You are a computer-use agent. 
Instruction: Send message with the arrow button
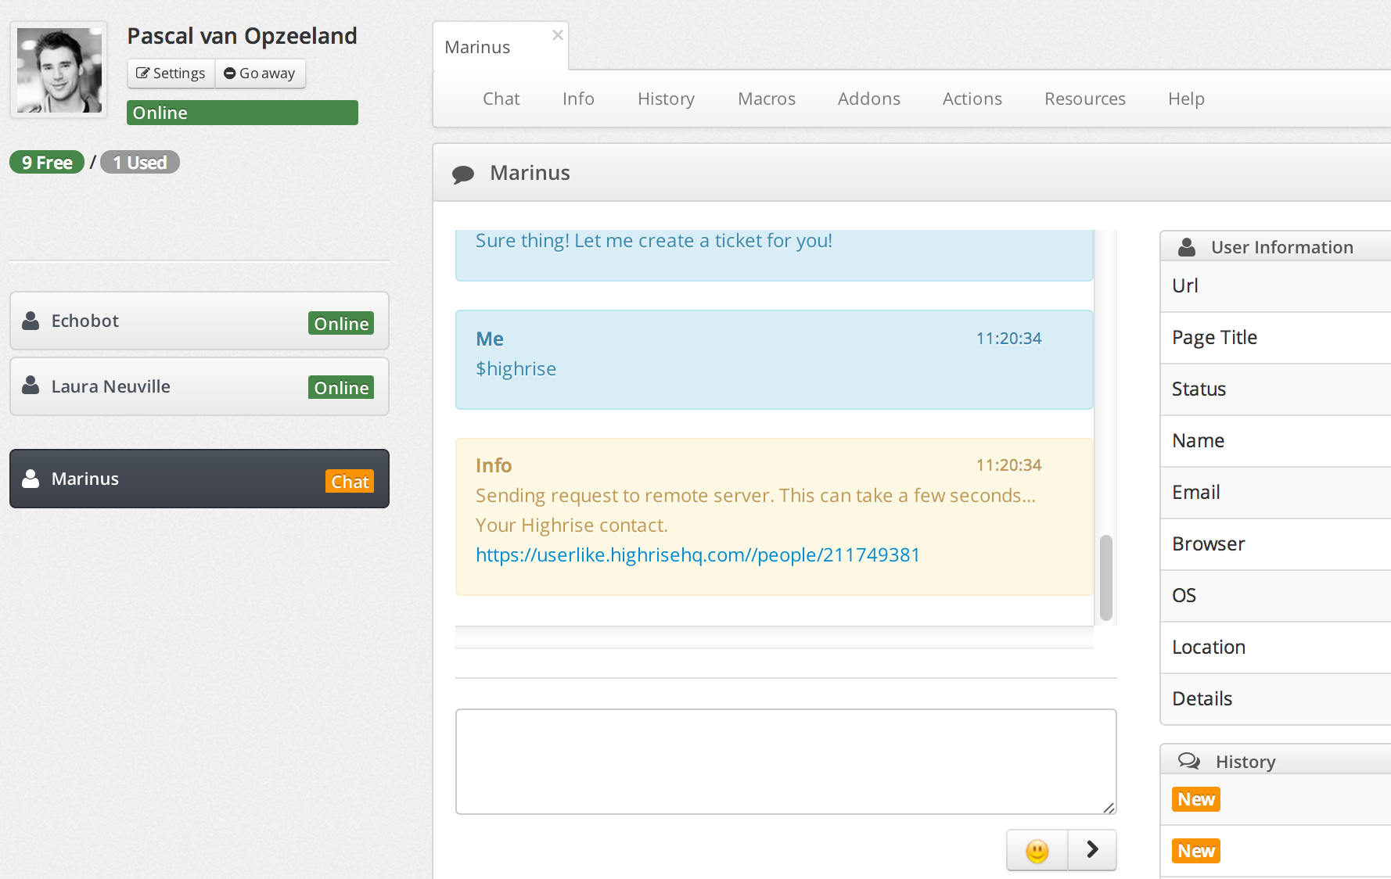coord(1093,850)
